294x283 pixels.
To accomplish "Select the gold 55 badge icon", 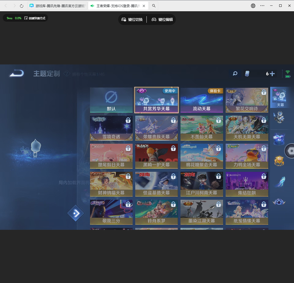I will (x=279, y=161).
